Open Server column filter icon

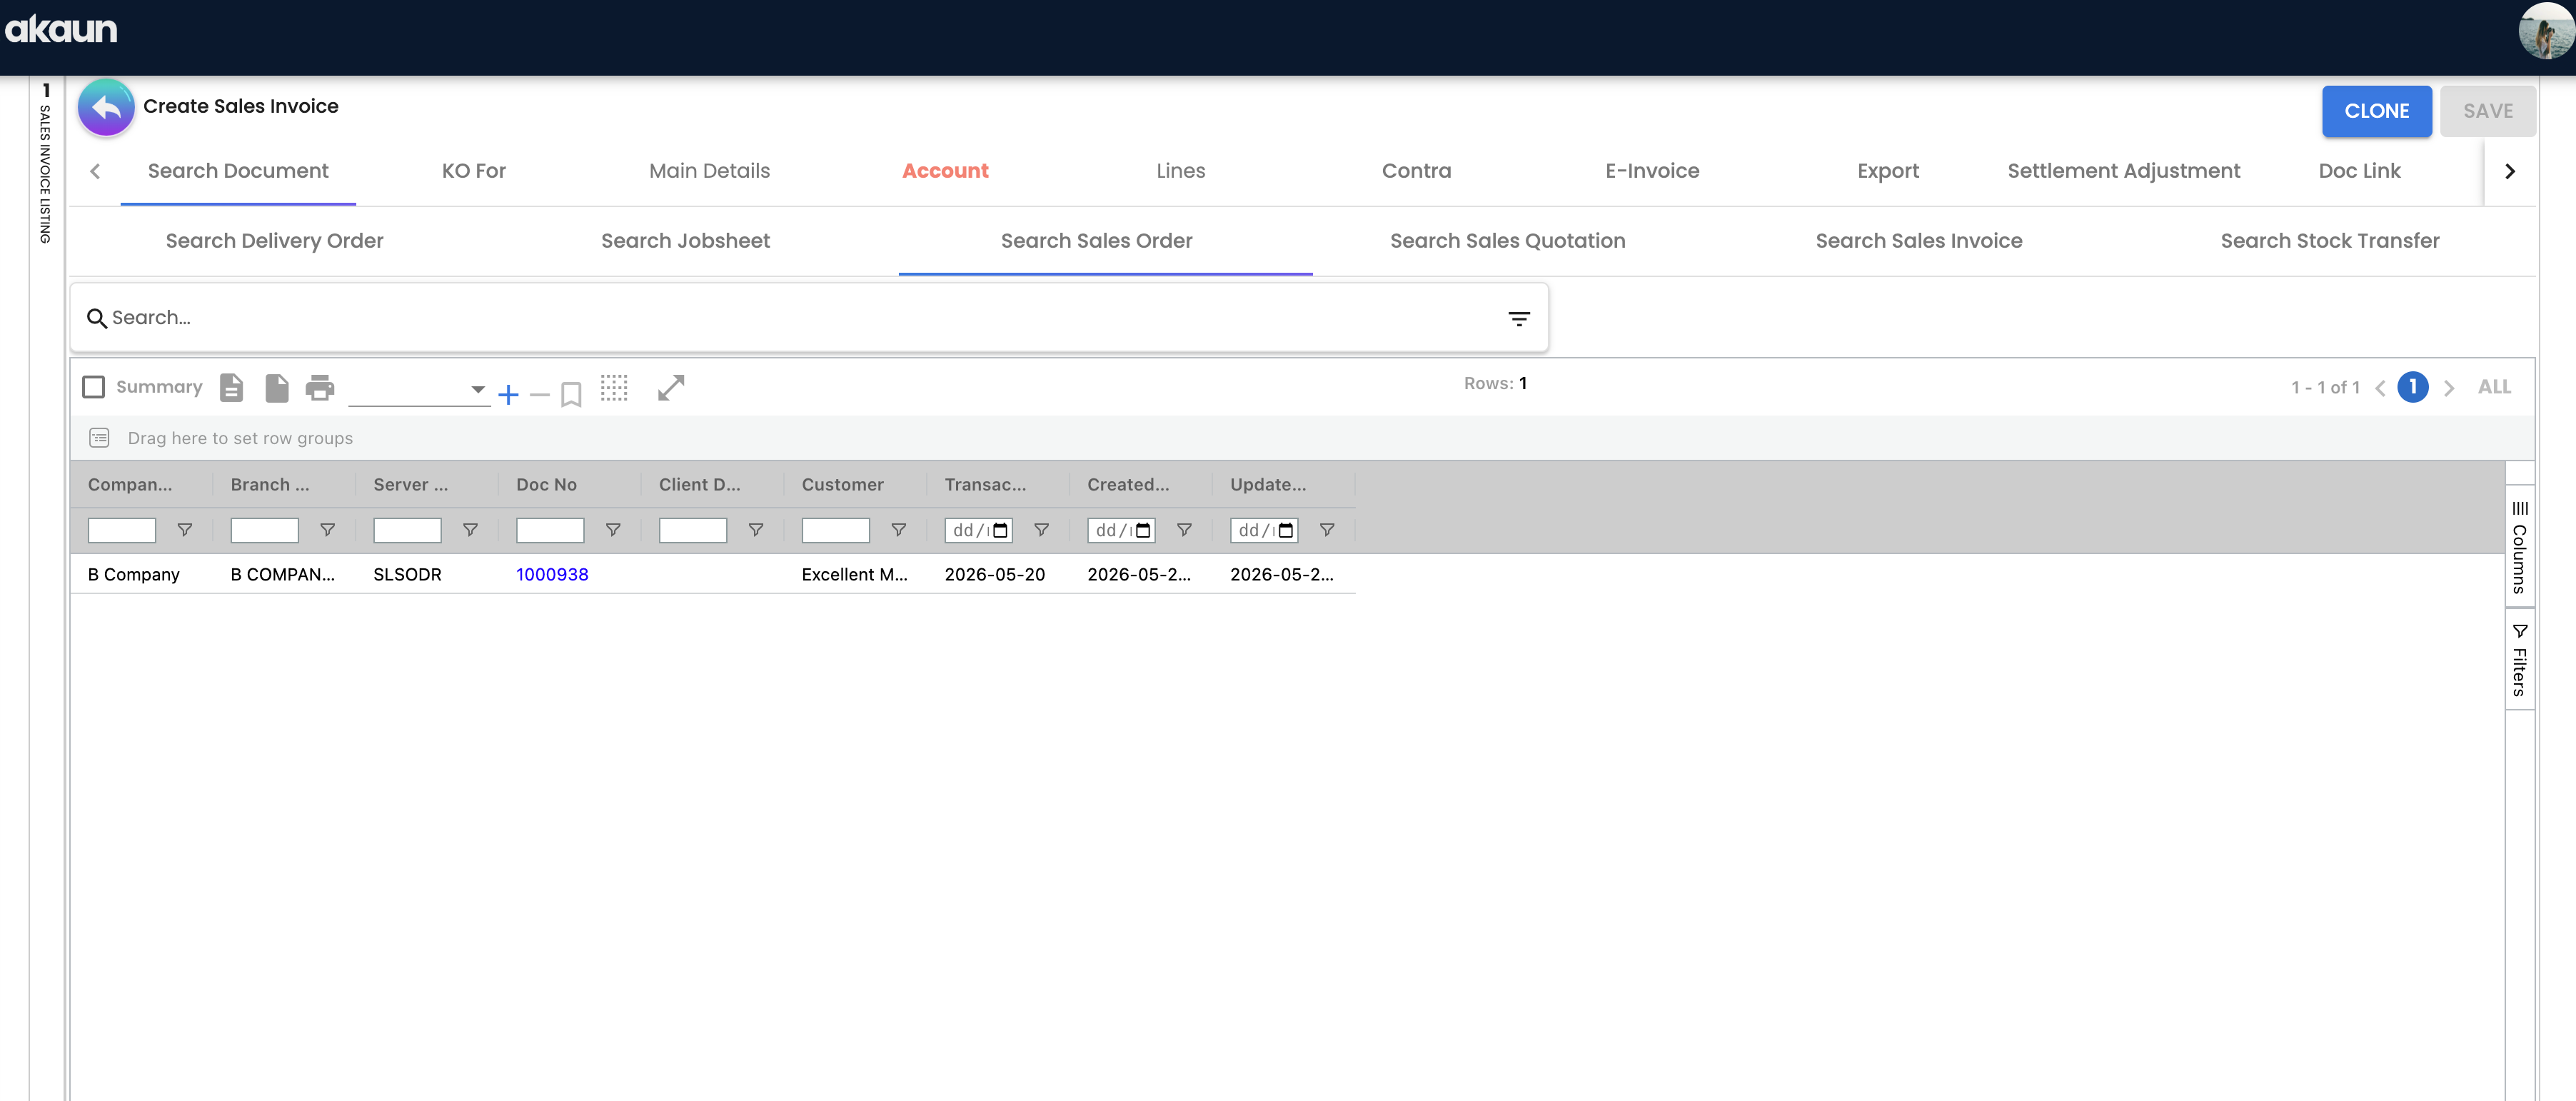tap(470, 530)
